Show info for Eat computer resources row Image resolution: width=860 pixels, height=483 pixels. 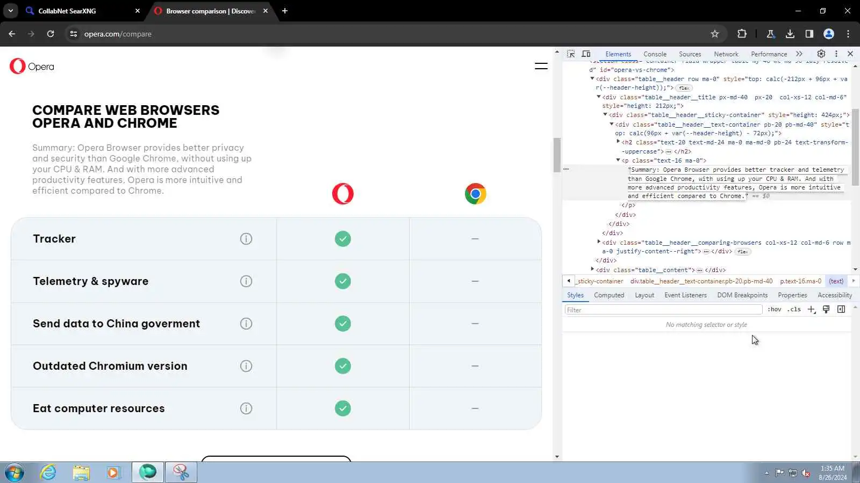[x=246, y=408]
